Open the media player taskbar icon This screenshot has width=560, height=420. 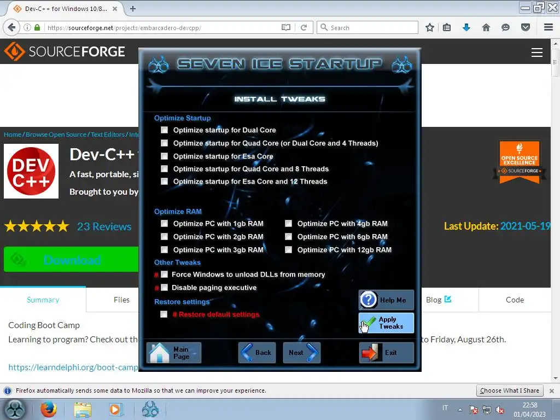pyautogui.click(x=115, y=409)
